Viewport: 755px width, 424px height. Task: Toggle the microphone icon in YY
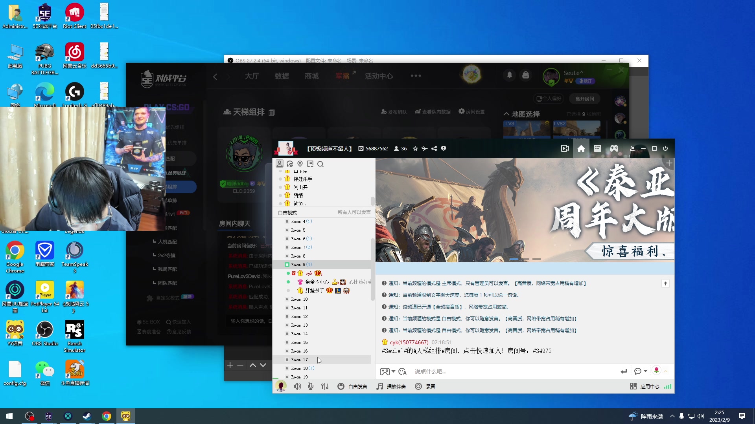tap(311, 386)
